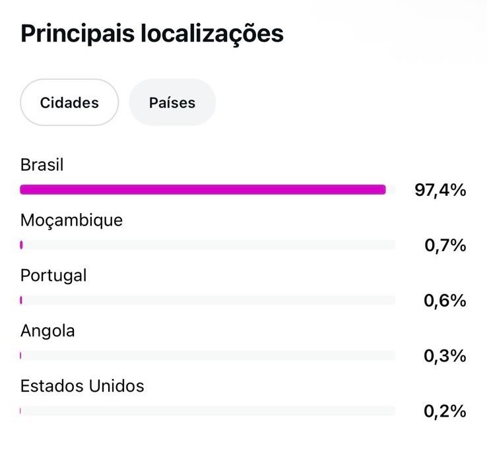487x455 pixels.
Task: Click the unfilled gray end of the Brasil bar
Action: point(391,190)
